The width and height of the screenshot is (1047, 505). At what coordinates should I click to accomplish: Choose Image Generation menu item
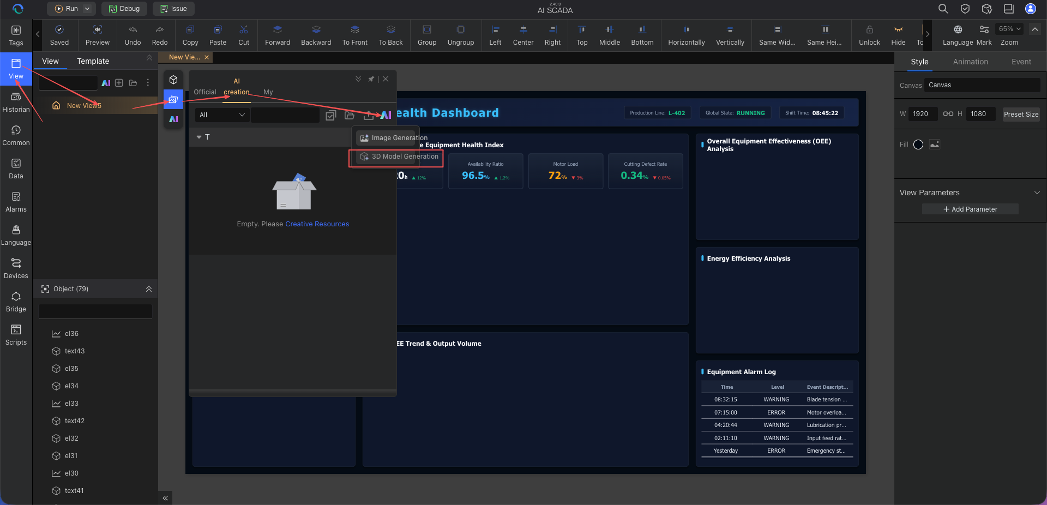click(x=394, y=138)
